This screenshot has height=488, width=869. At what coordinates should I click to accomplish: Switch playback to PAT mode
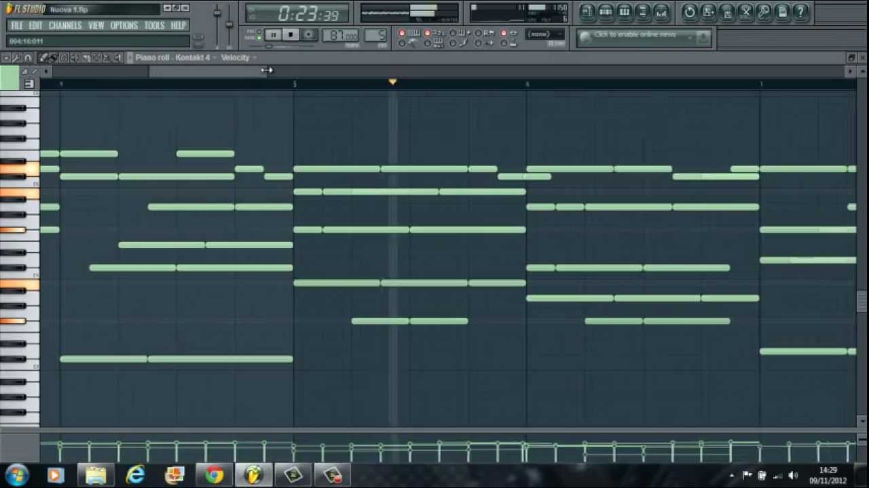pos(259,31)
